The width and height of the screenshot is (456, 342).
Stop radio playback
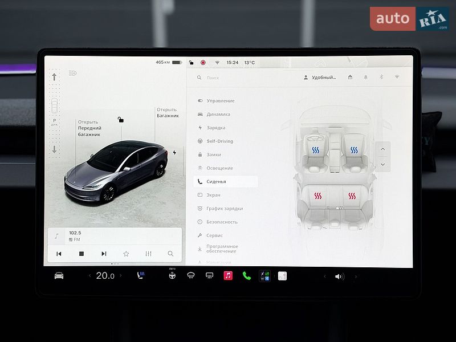pos(82,254)
